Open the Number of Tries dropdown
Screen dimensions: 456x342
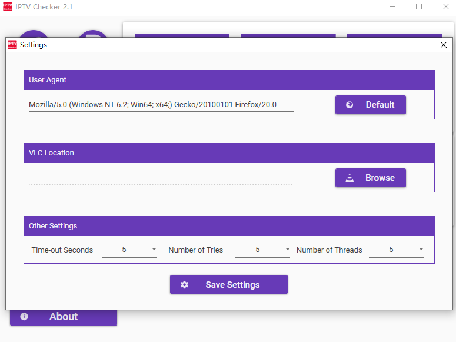[288, 250]
